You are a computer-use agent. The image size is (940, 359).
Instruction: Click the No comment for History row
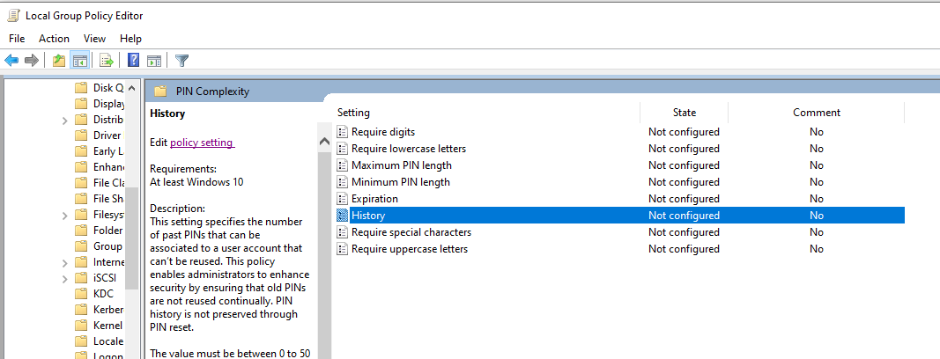pyautogui.click(x=817, y=216)
